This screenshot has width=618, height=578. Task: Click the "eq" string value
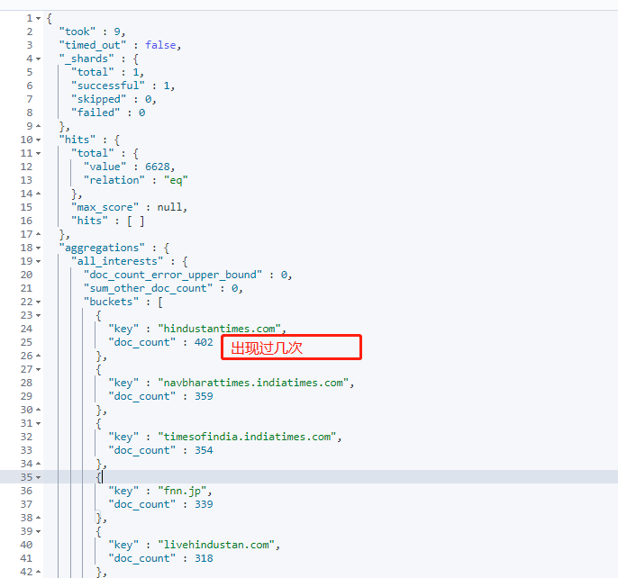[x=176, y=180]
